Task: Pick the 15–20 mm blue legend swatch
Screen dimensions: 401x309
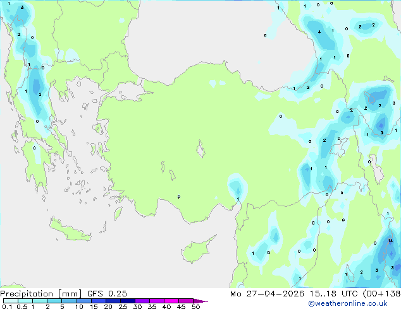Action: (98, 301)
